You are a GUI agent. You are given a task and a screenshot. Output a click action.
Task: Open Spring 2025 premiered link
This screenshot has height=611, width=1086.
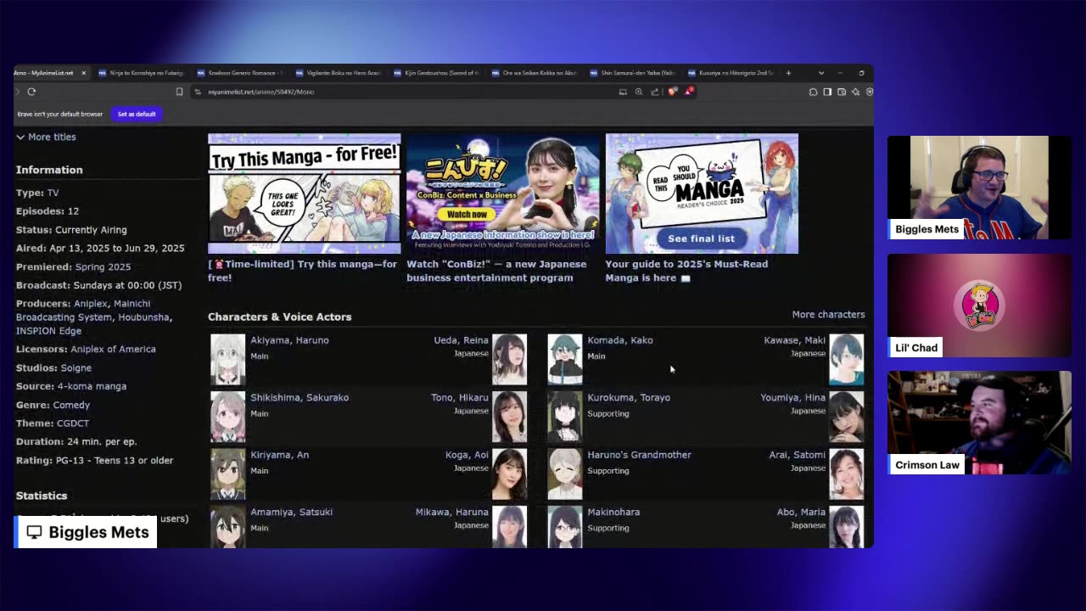click(103, 266)
